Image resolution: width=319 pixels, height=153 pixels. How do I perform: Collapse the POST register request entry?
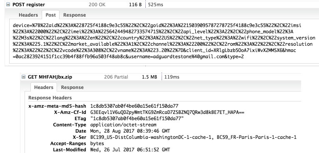pyautogui.click(x=8, y=5)
